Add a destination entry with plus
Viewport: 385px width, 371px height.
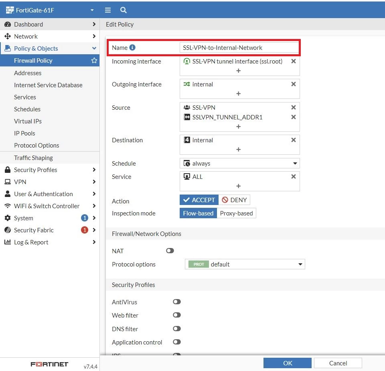click(238, 150)
